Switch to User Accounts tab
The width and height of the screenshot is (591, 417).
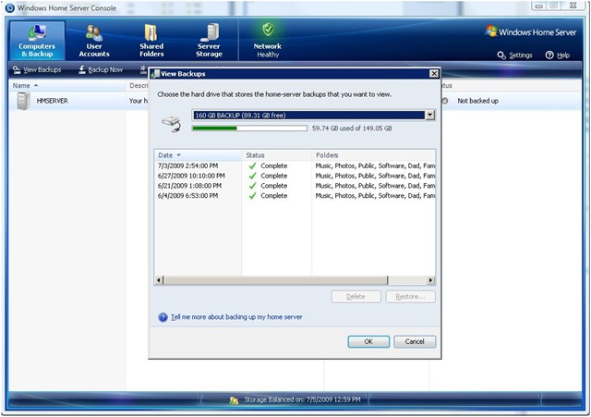(x=94, y=41)
